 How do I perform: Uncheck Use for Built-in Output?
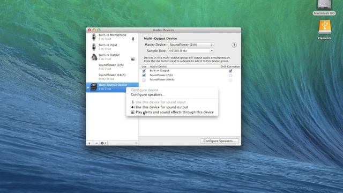coord(144,71)
